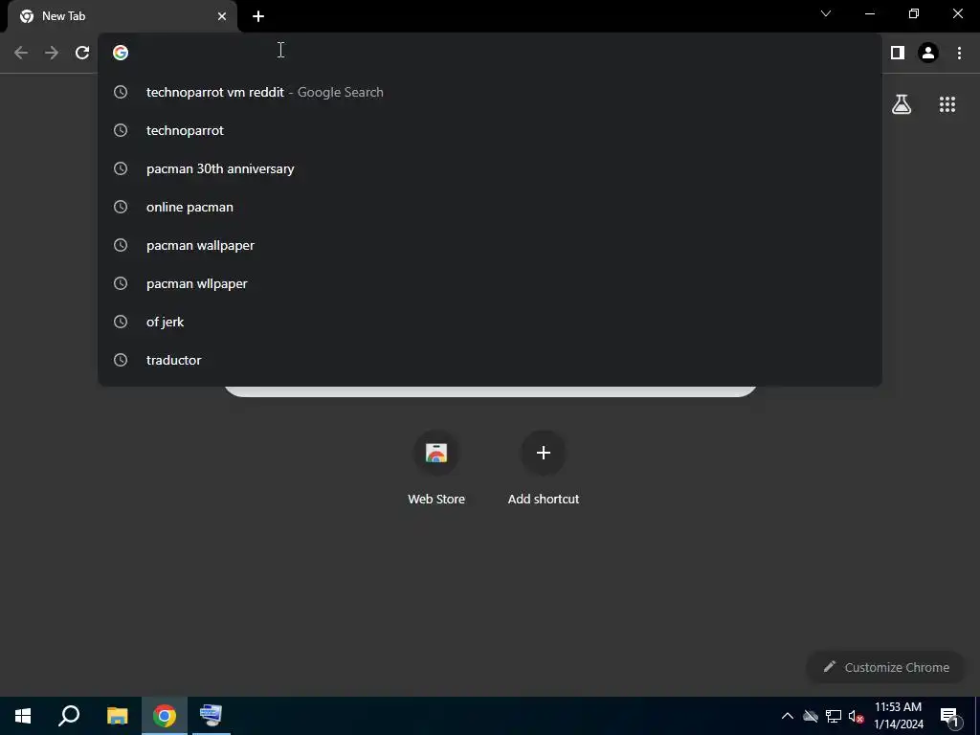The width and height of the screenshot is (980, 735).
Task: Open the Chrome Labs flask icon
Action: (902, 104)
